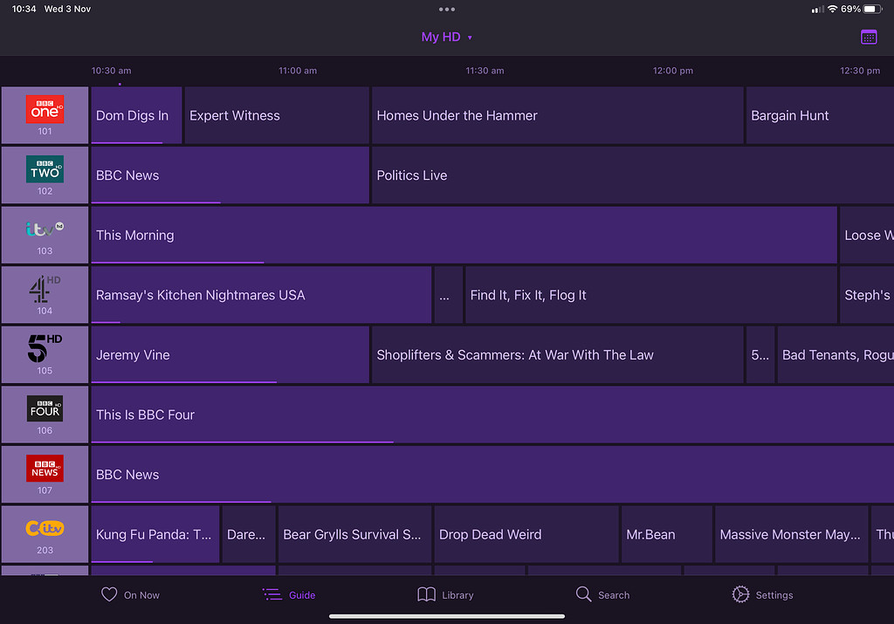Open Mr.Bean programme
The width and height of the screenshot is (894, 624).
coord(666,534)
